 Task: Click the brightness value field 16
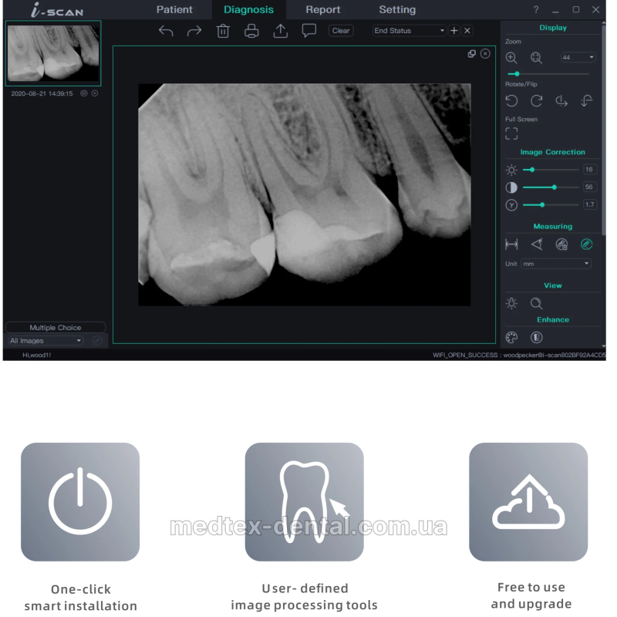pyautogui.click(x=589, y=170)
